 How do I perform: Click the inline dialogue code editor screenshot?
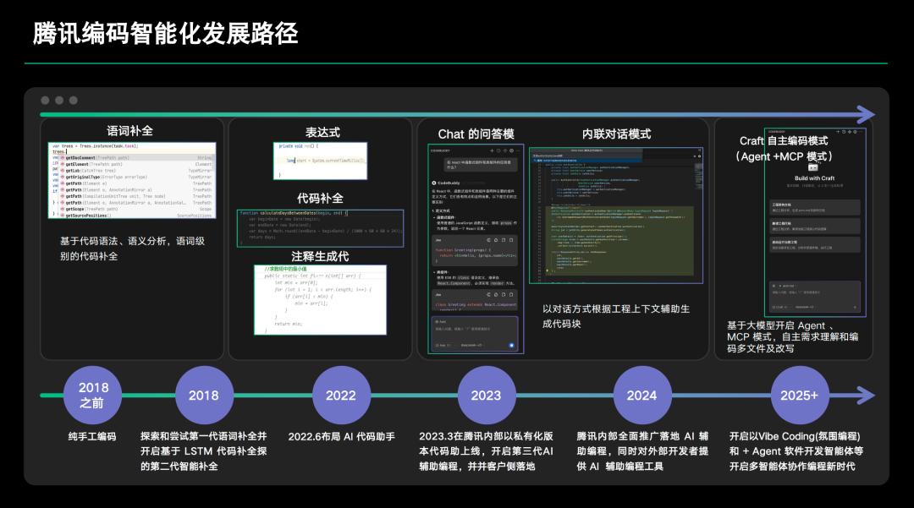(616, 216)
